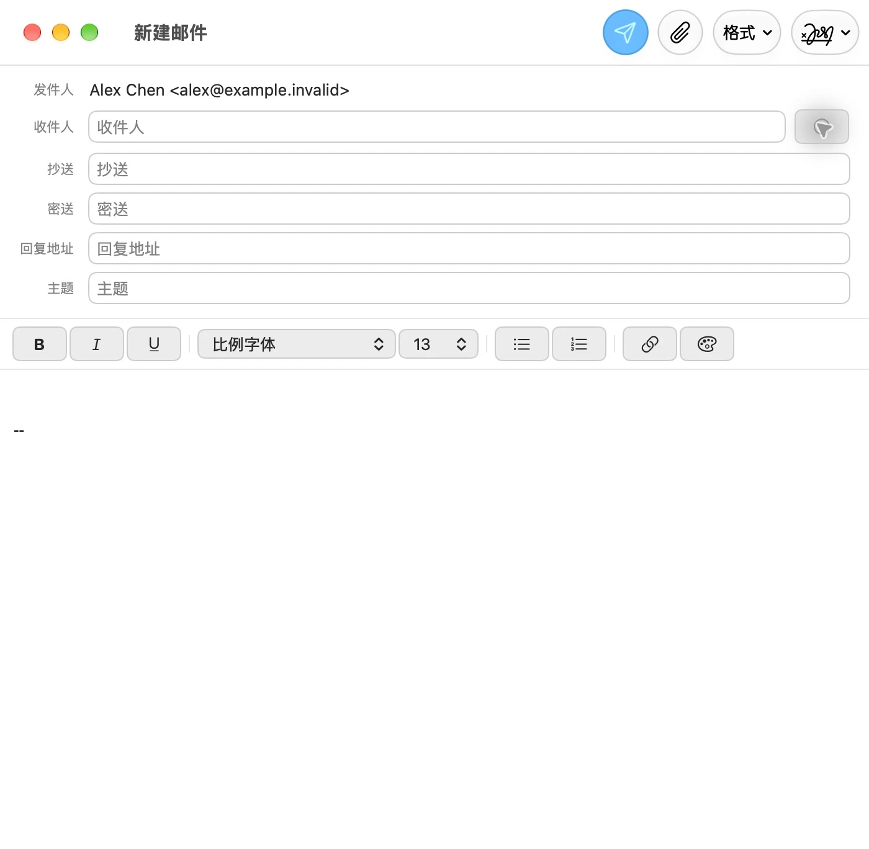Insert a bulleted list
Viewport: 869px width, 849px height.
(x=522, y=344)
